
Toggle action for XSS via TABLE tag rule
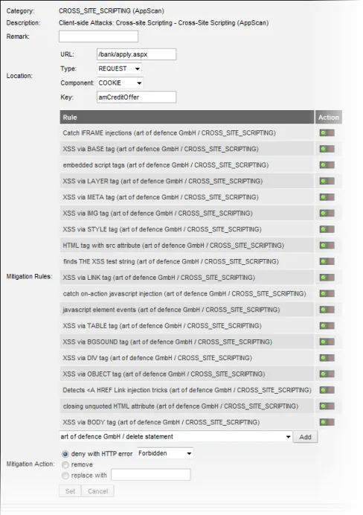[x=327, y=326]
